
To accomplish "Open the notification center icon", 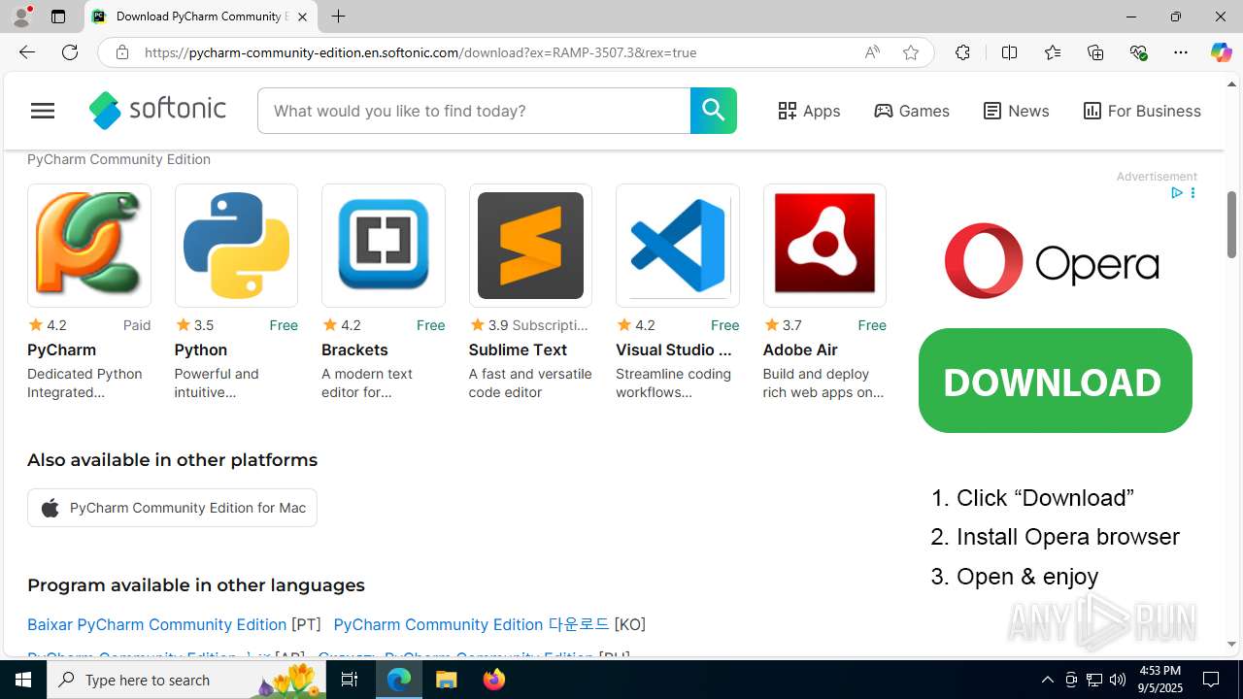I will pos(1212,680).
